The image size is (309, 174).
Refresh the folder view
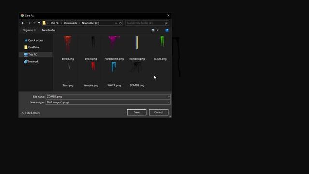pos(120,23)
